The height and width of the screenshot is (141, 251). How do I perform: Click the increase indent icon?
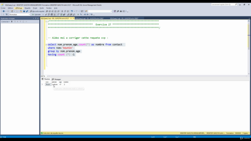(87, 14)
